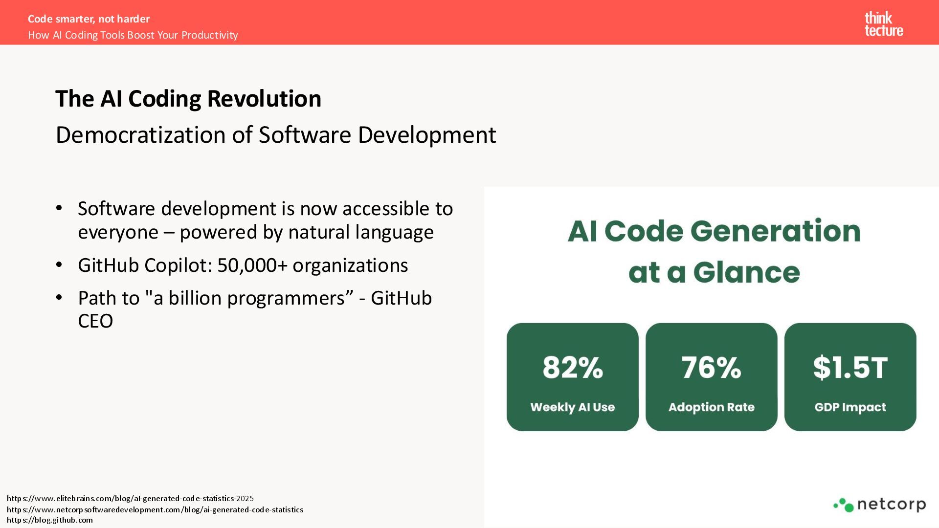Open the netcorpsoftwaredevelopment.com blog link

155,509
